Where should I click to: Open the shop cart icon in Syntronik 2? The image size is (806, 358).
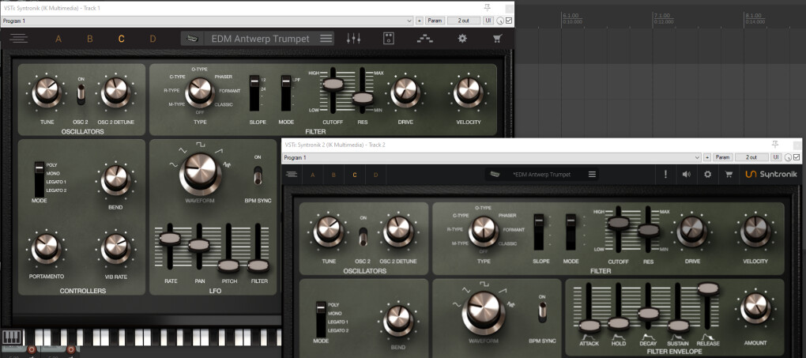[729, 175]
